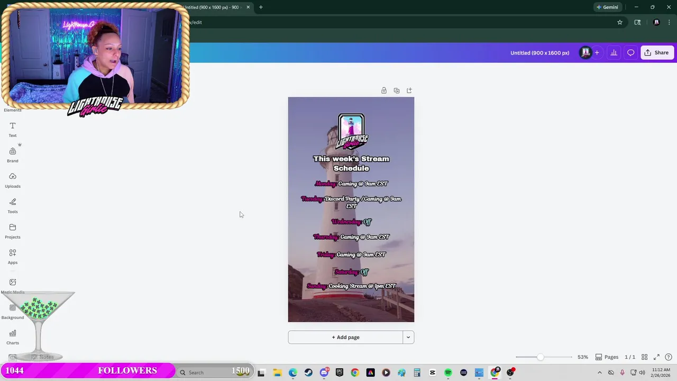Viewport: 677px width, 381px height.
Task: Select the Wednesday: Off text
Action: 351,222
